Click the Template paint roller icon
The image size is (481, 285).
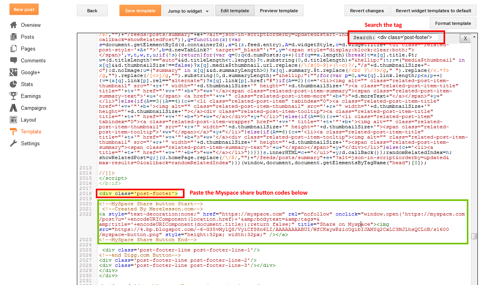13,131
